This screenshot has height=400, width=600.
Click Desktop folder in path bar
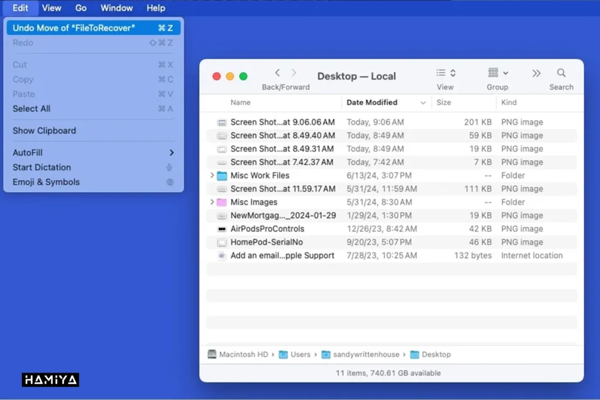(x=431, y=354)
